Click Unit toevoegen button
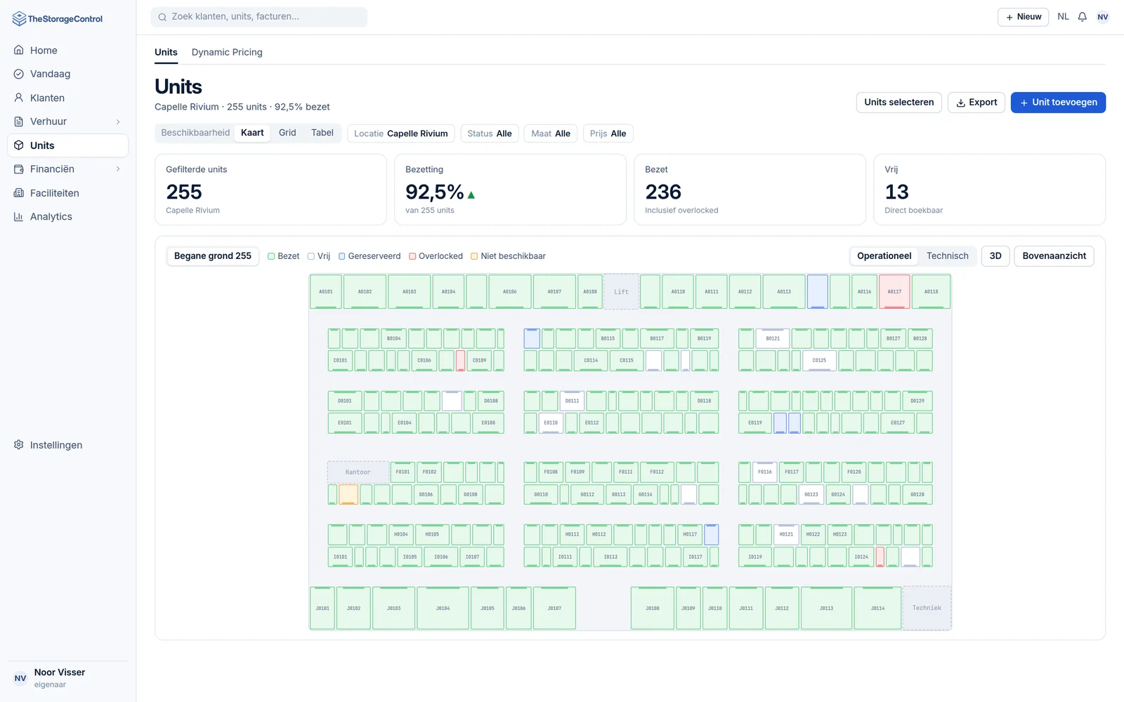Viewport: 1124px width, 702px height. [1058, 102]
